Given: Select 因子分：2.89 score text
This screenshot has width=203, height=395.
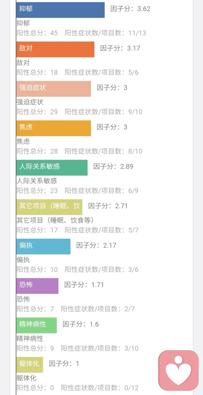Looking at the screenshot, I should point(113,166).
